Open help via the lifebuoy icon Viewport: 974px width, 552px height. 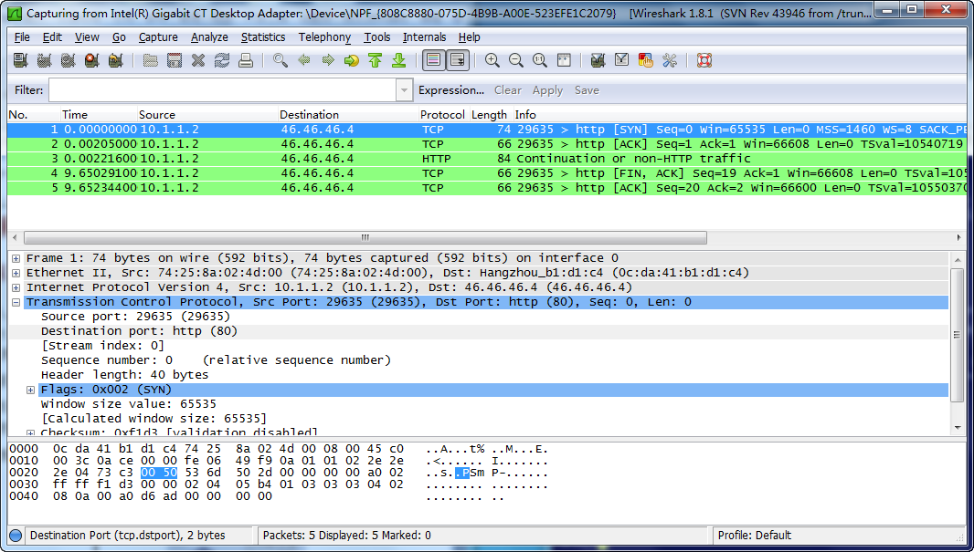pyautogui.click(x=704, y=60)
